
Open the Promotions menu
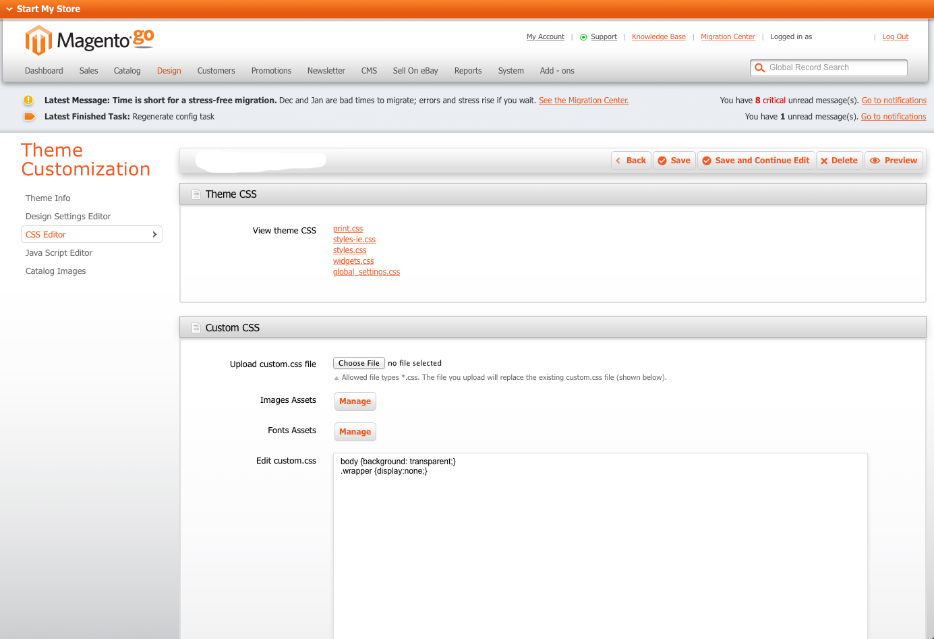[x=271, y=71]
